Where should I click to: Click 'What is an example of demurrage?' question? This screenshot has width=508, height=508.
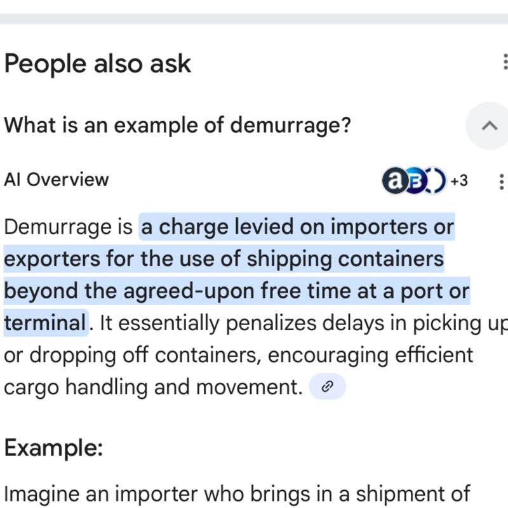tap(177, 125)
